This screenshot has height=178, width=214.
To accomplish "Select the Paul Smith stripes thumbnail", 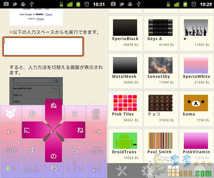I will coord(160,141).
